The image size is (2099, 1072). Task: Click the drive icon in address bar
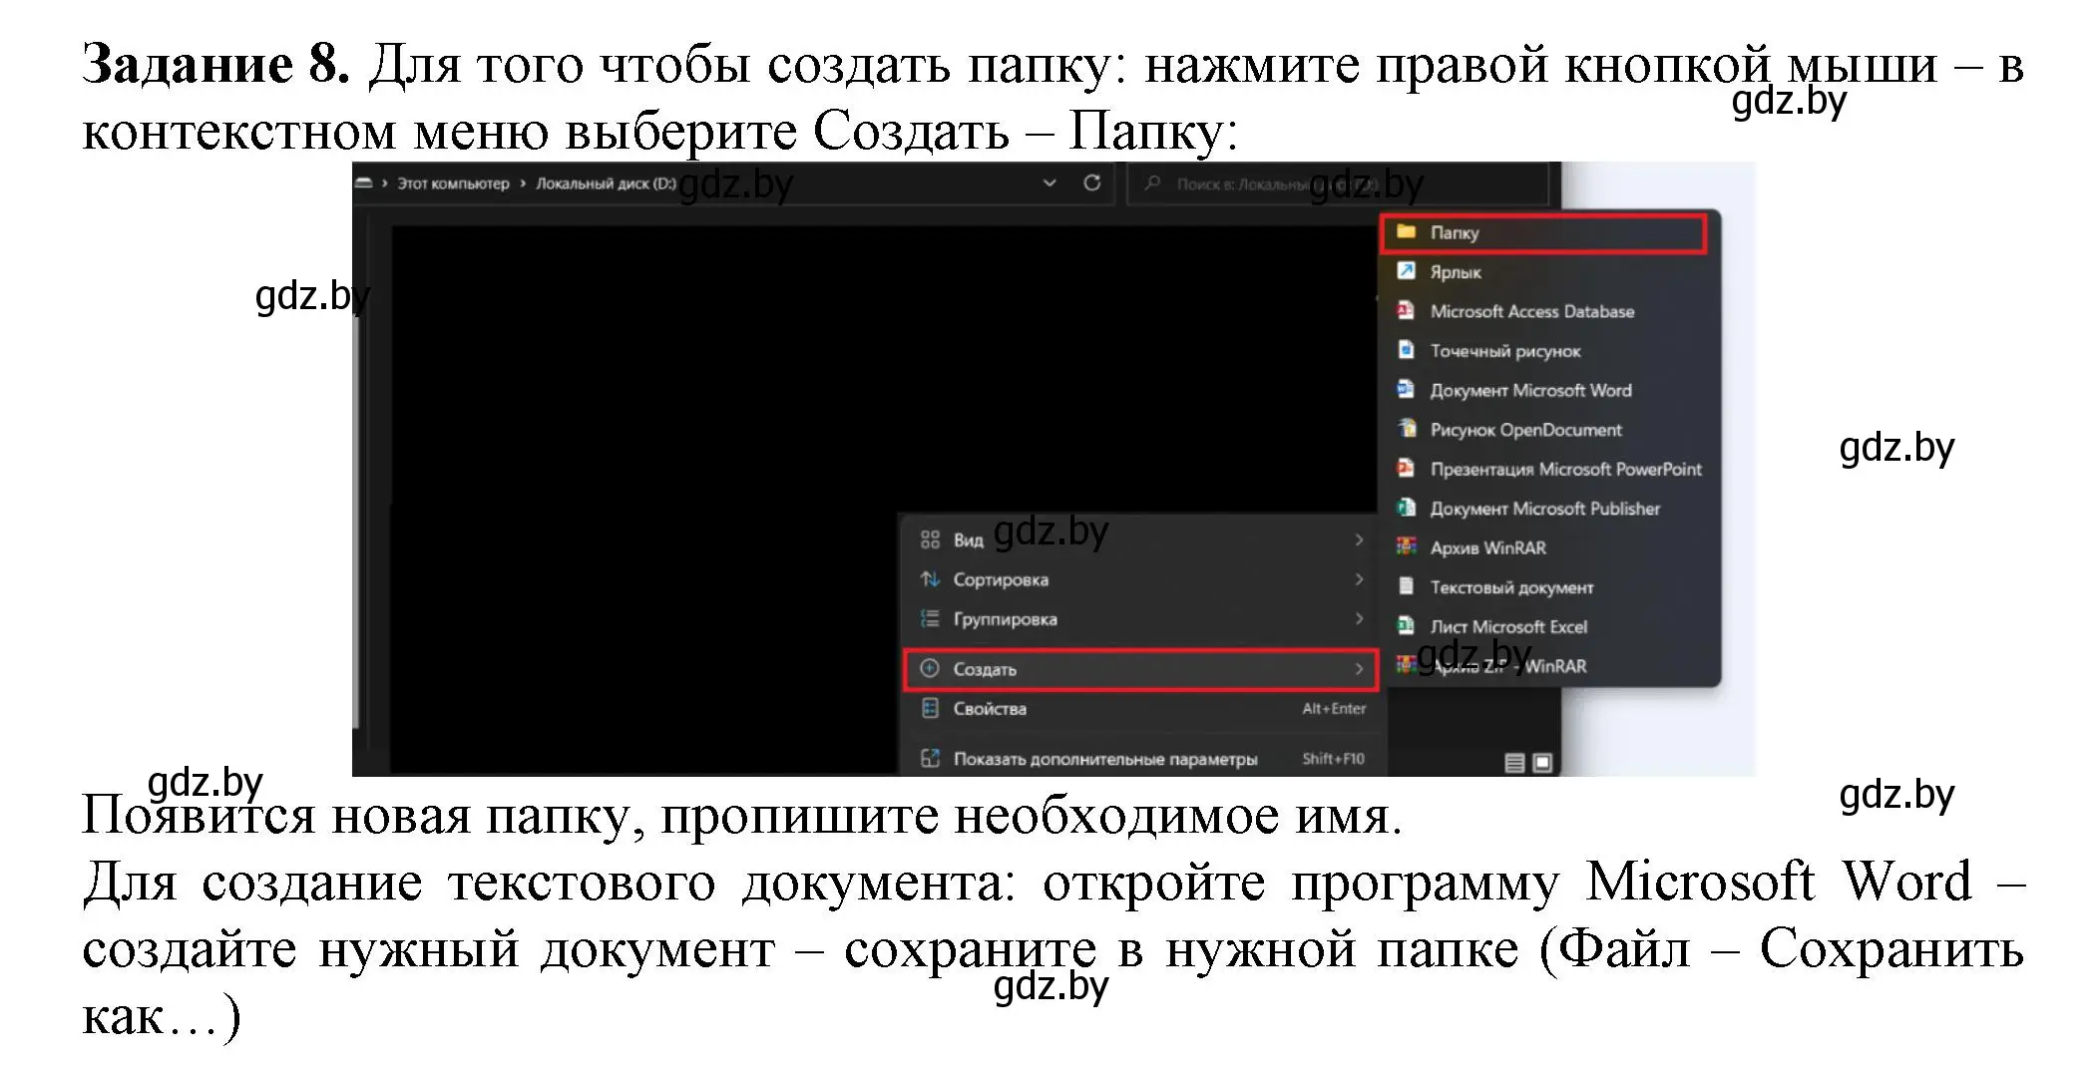tap(363, 183)
